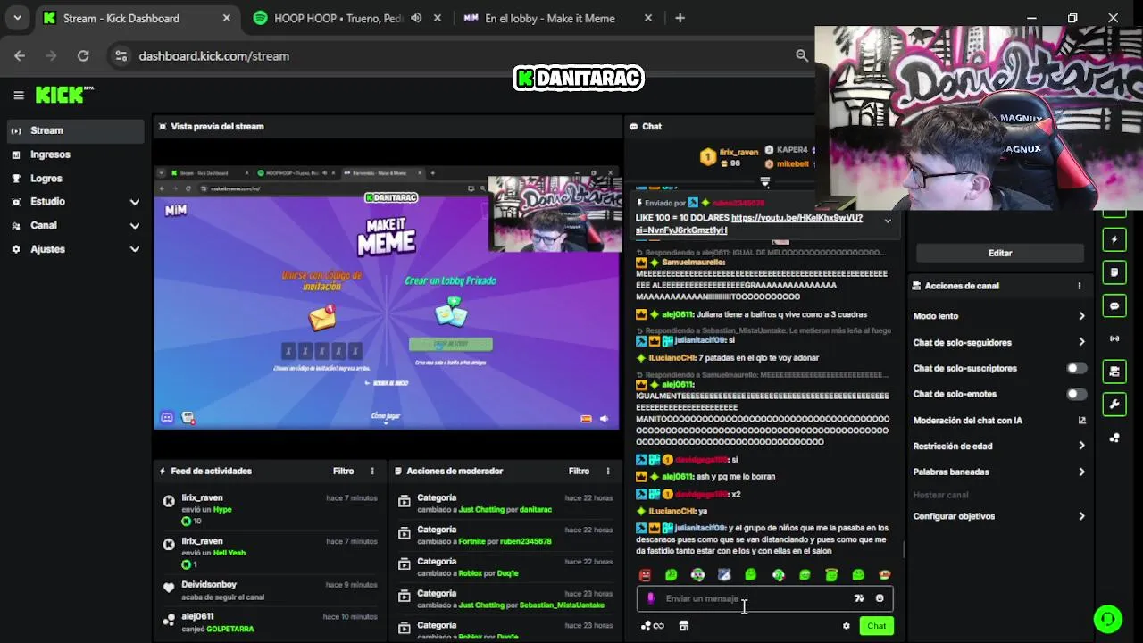Viewport: 1143px width, 643px height.
Task: Click the stream preview thumbnail
Action: (x=387, y=297)
